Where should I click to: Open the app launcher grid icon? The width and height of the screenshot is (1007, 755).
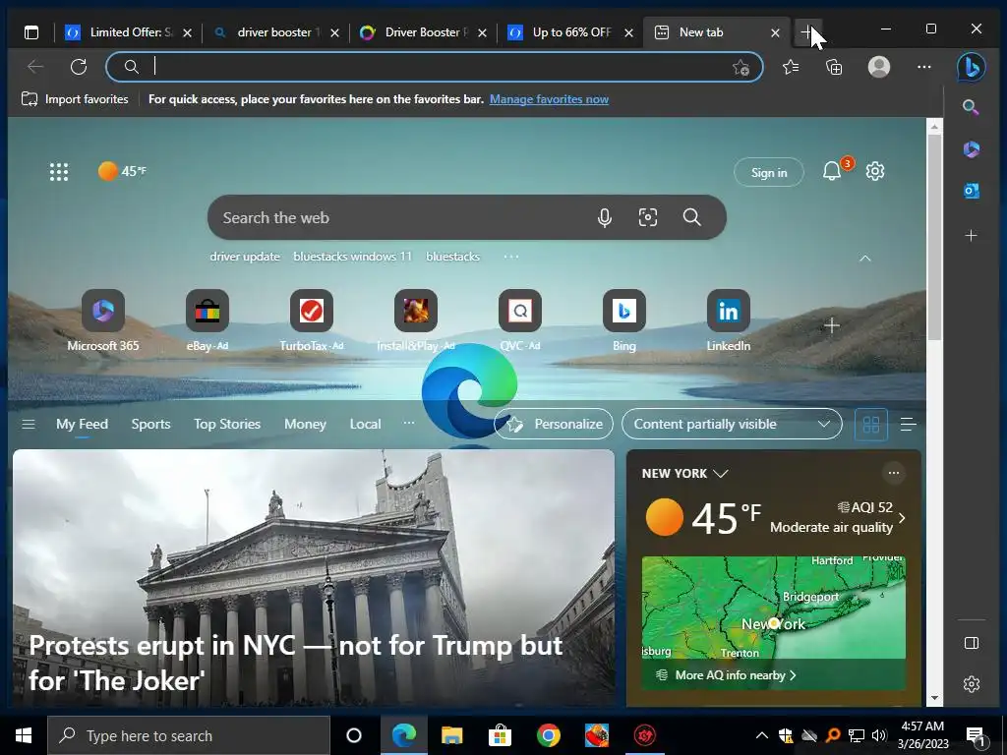coord(58,171)
